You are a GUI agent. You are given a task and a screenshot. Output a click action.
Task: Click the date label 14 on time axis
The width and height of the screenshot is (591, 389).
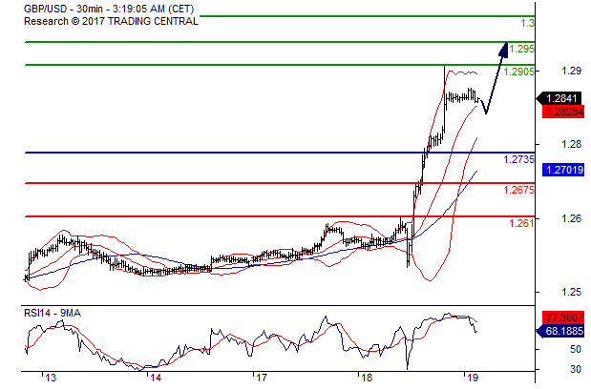click(156, 379)
